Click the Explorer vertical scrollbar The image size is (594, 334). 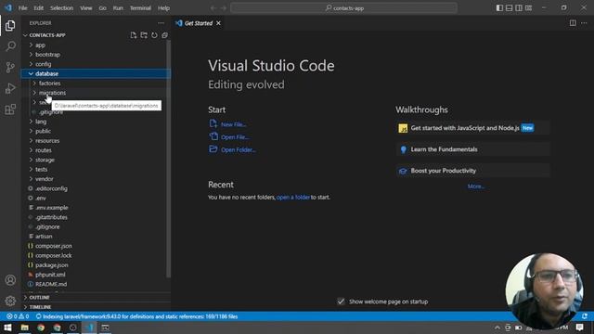tap(168, 159)
